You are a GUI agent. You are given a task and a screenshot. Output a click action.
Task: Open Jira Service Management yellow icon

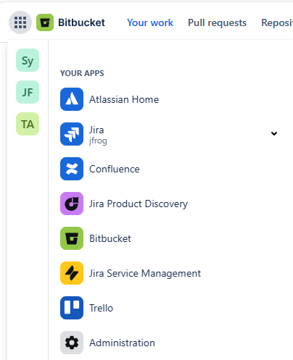72,273
